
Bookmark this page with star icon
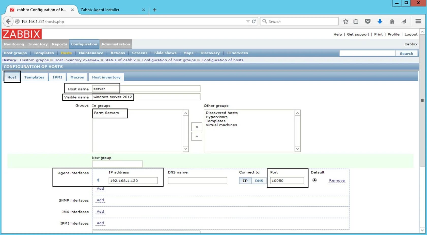point(345,22)
